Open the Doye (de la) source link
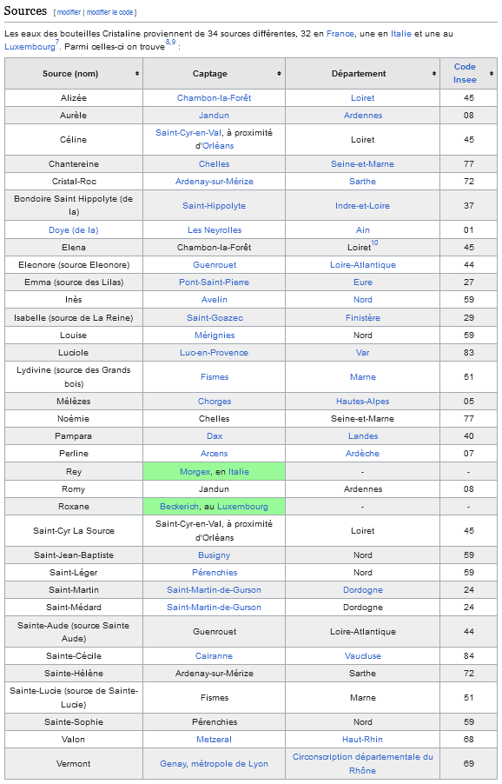 click(x=74, y=230)
